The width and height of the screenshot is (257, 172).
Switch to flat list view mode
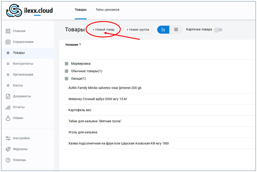(x=176, y=30)
